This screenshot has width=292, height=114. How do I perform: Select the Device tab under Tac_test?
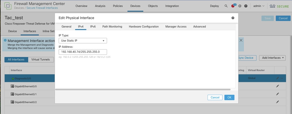13,31
